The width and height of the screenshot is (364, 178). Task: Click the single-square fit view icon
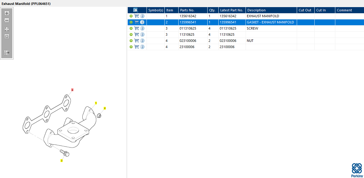click(7, 36)
